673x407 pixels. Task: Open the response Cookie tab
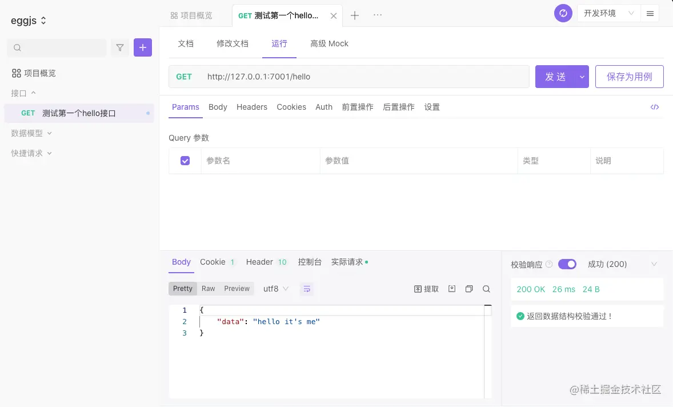[217, 262]
